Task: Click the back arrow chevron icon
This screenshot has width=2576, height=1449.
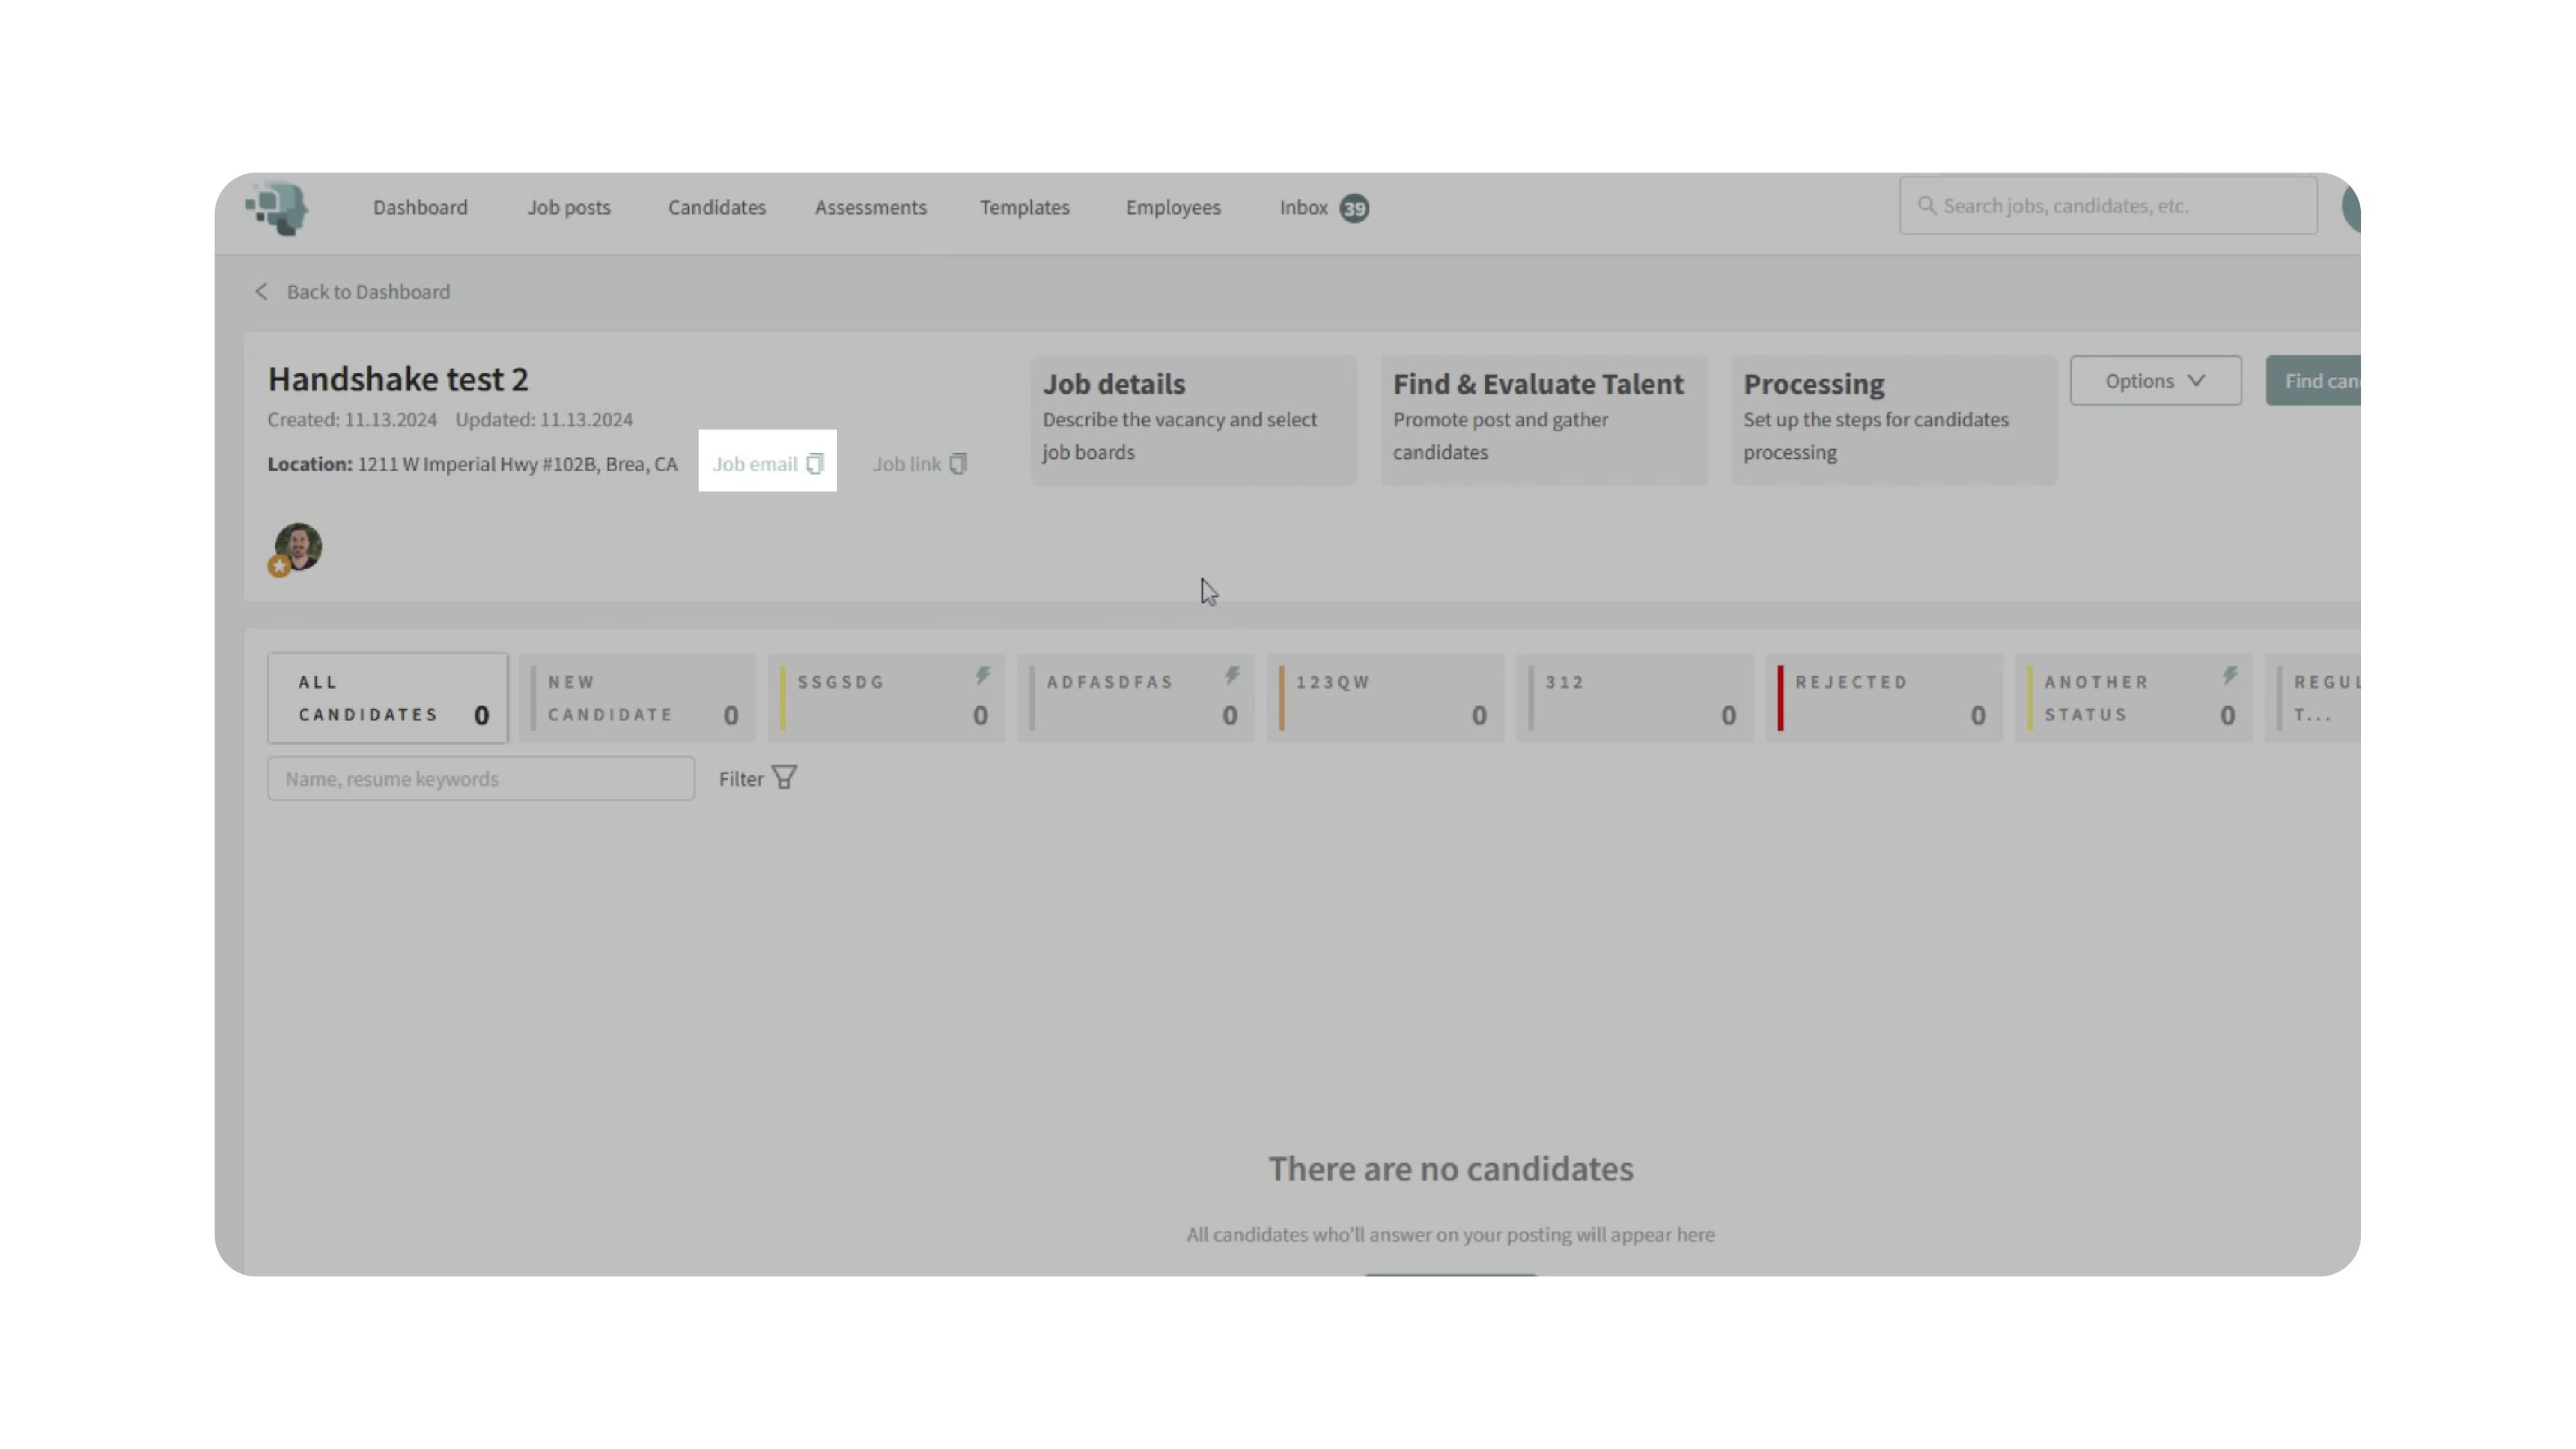Action: [261, 292]
